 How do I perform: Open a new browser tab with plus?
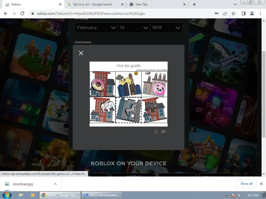click(x=194, y=5)
